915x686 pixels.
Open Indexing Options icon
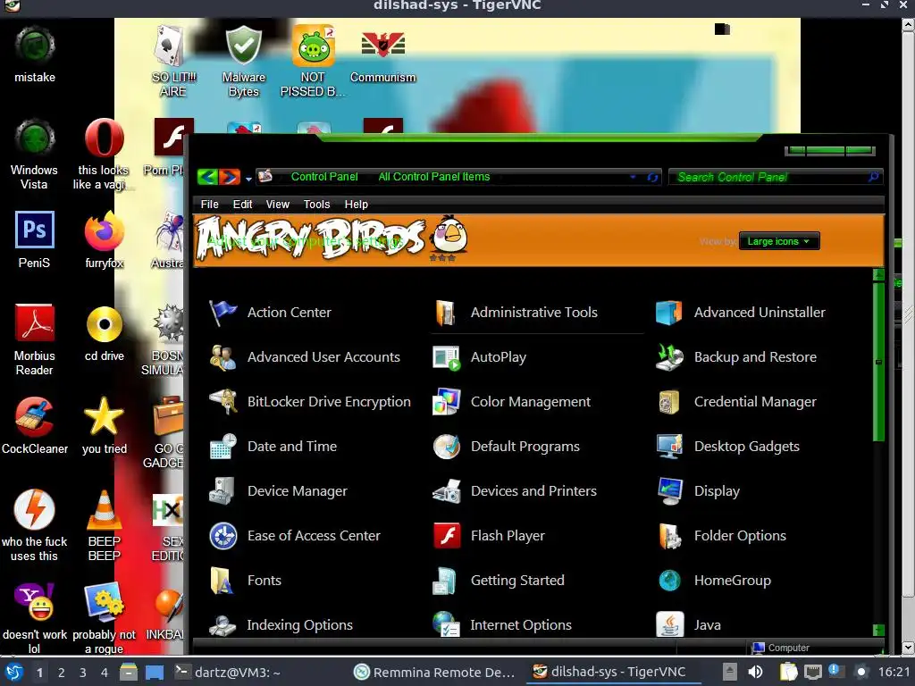pos(222,625)
